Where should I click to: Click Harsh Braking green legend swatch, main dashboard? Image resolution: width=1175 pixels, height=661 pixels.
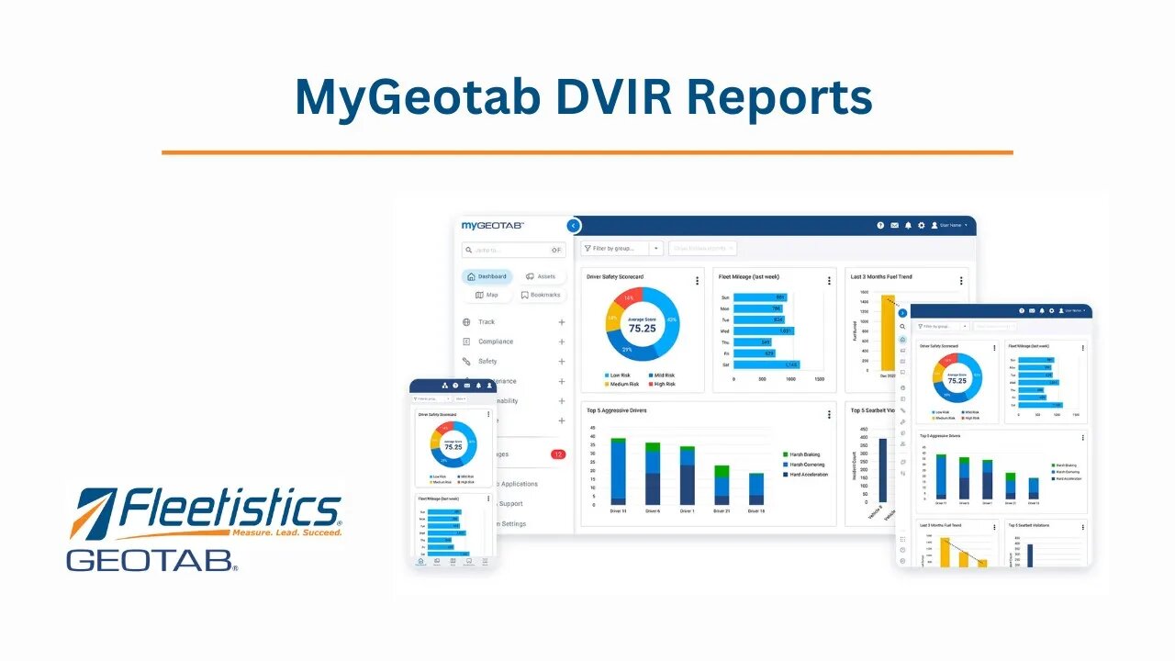[x=785, y=454]
